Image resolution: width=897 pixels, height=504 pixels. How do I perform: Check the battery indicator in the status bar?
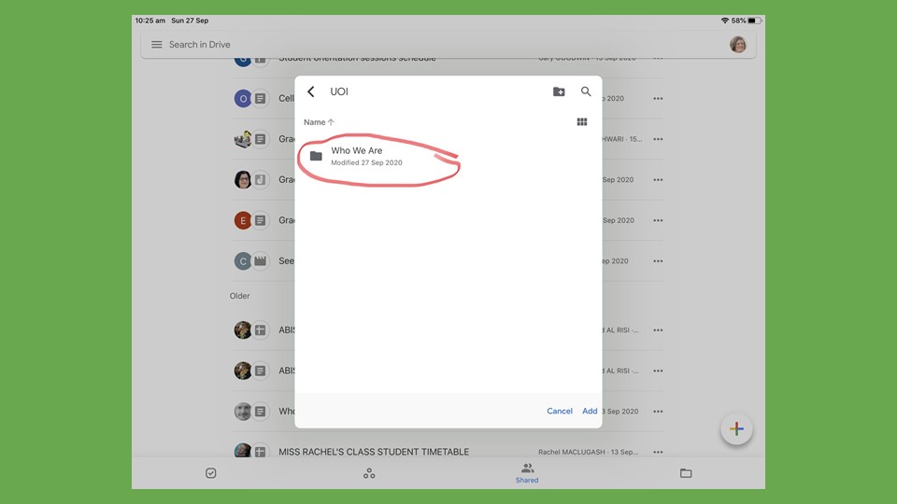click(754, 21)
